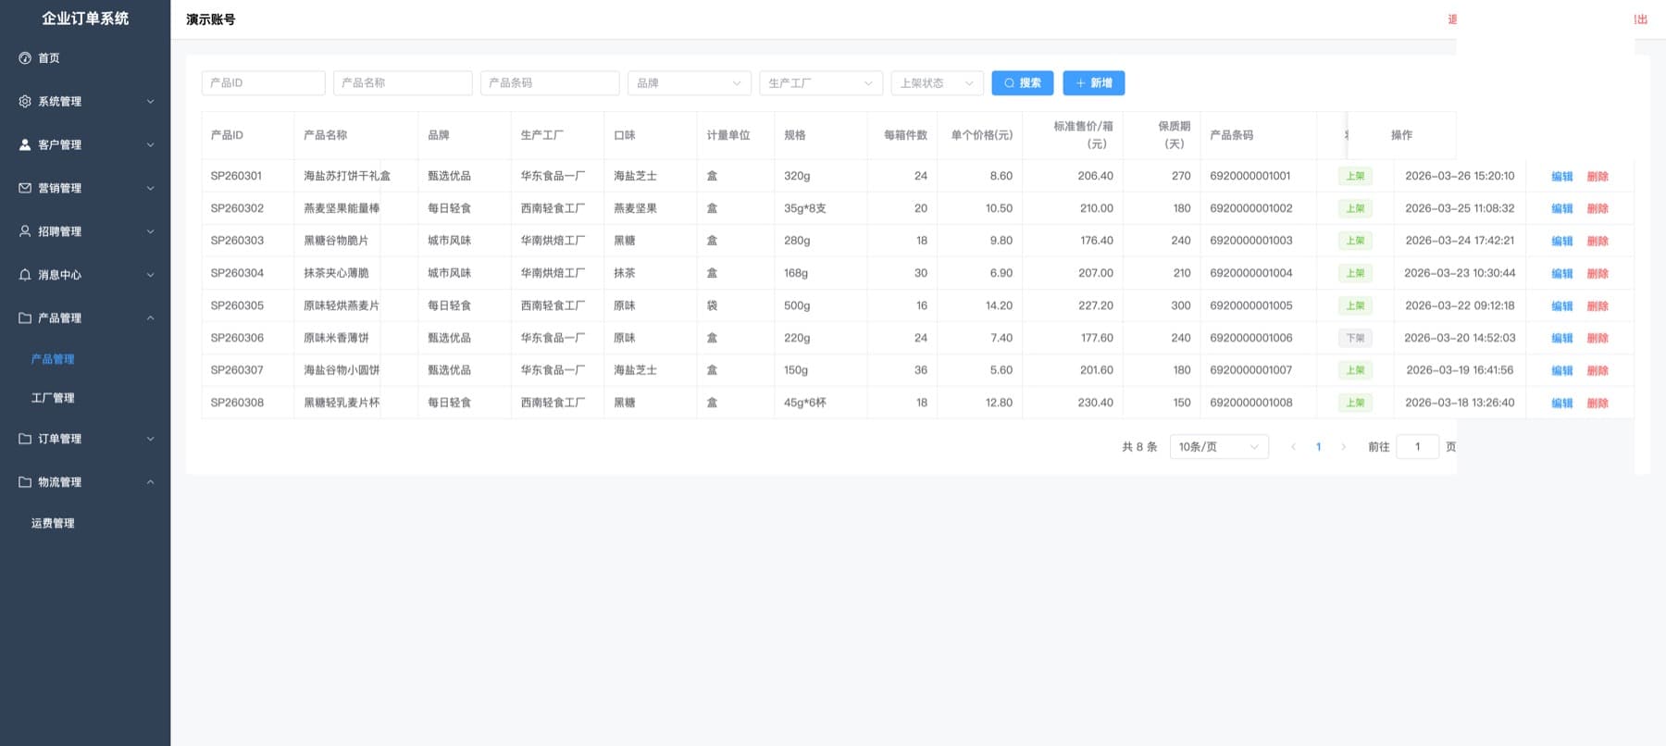1666x746 pixels.
Task: Edit product SP260302 via 编辑 link
Action: tap(1561, 209)
